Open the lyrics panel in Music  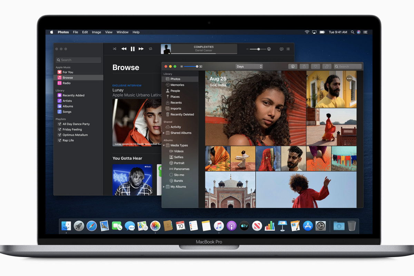282,49
